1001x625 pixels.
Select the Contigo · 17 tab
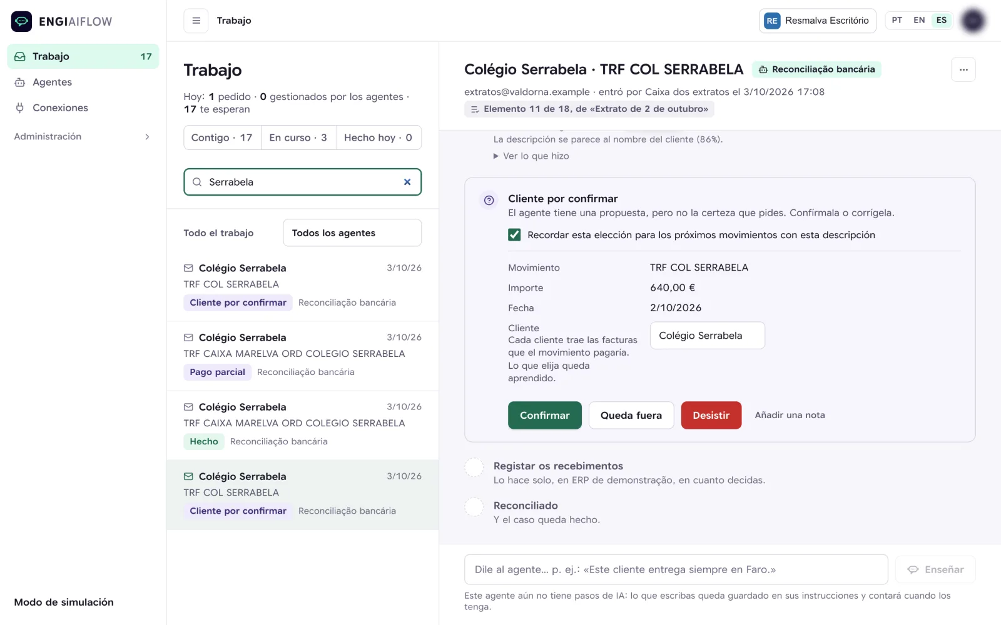click(x=222, y=137)
